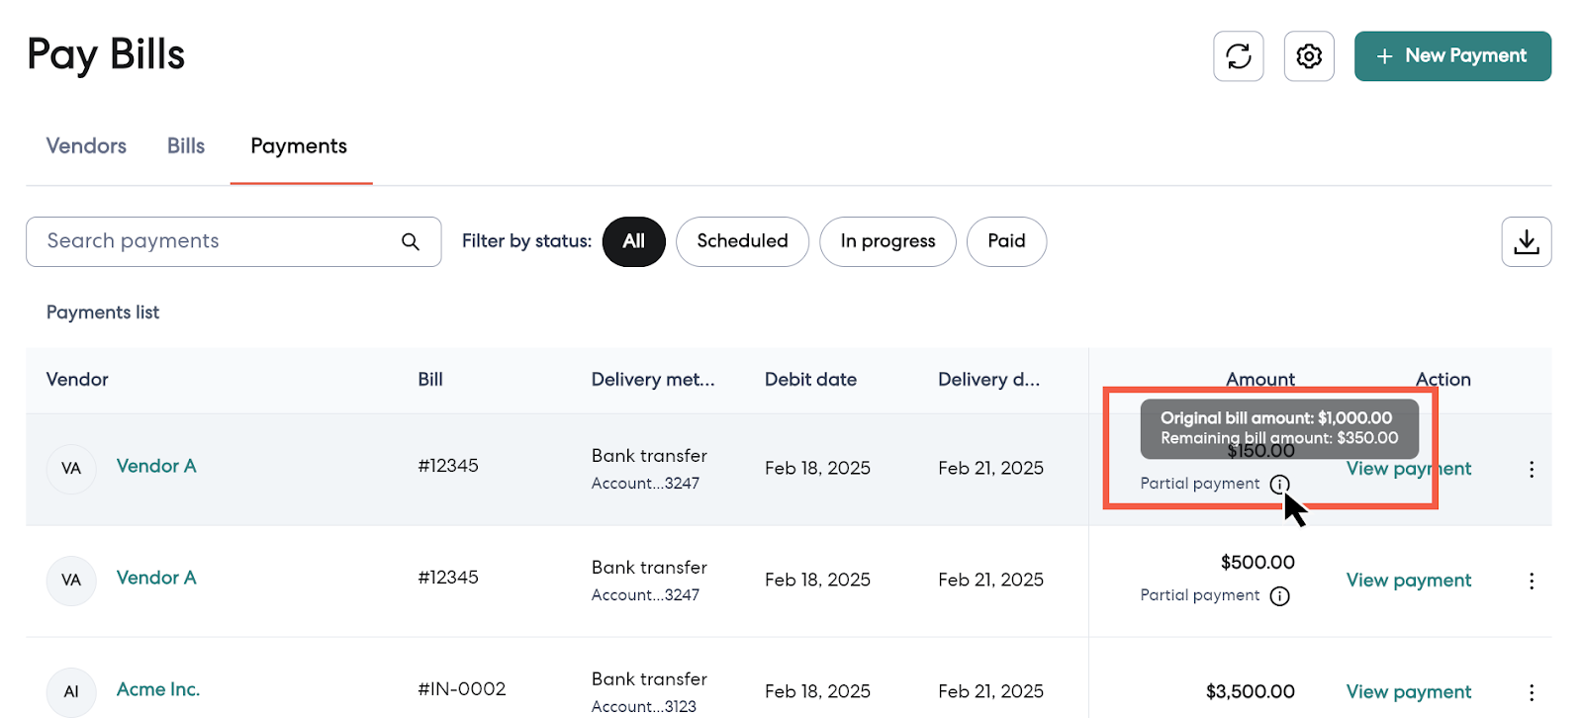This screenshot has width=1583, height=718.
Task: Click the magnifier icon in search box
Action: 411,242
